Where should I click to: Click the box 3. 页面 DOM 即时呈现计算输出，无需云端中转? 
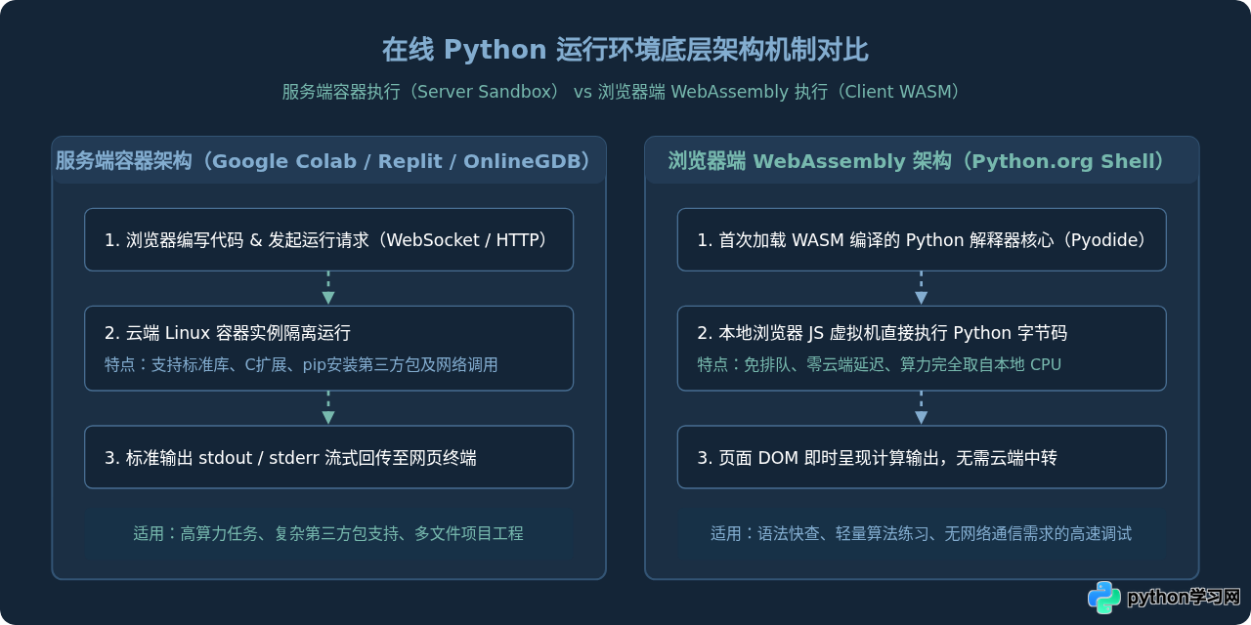[922, 457]
